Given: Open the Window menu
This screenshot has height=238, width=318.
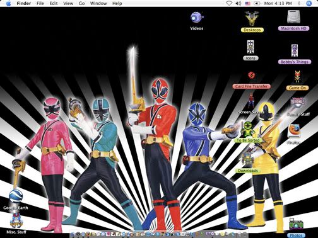Looking at the screenshot, I should pyautogui.click(x=98, y=3).
